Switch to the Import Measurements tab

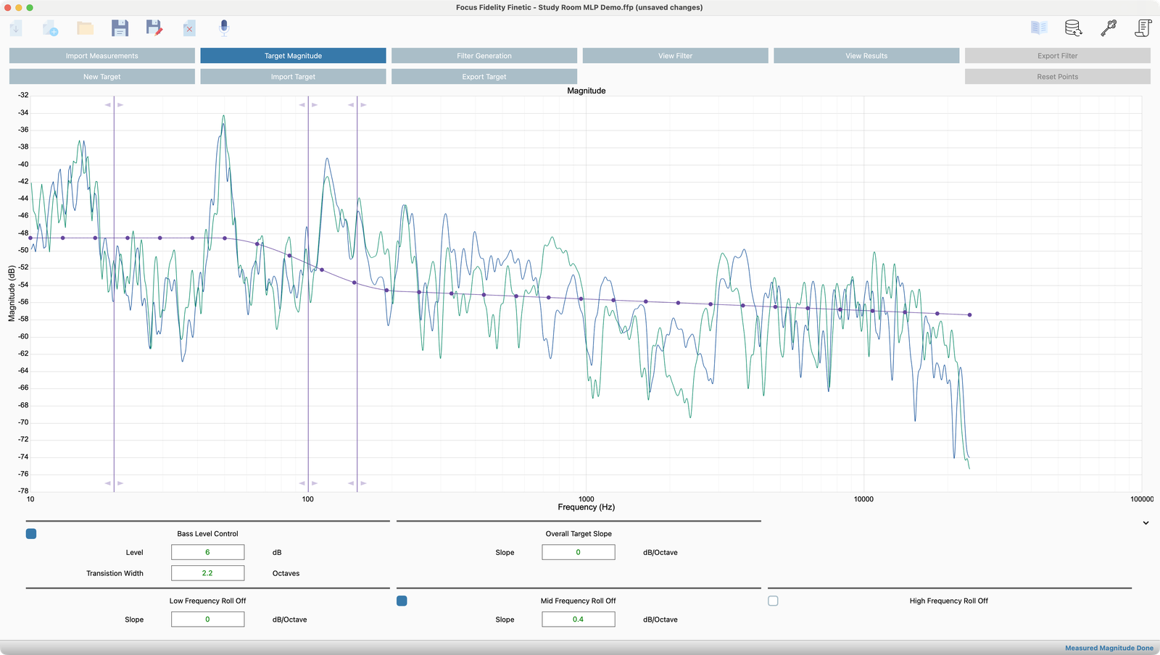[102, 56]
